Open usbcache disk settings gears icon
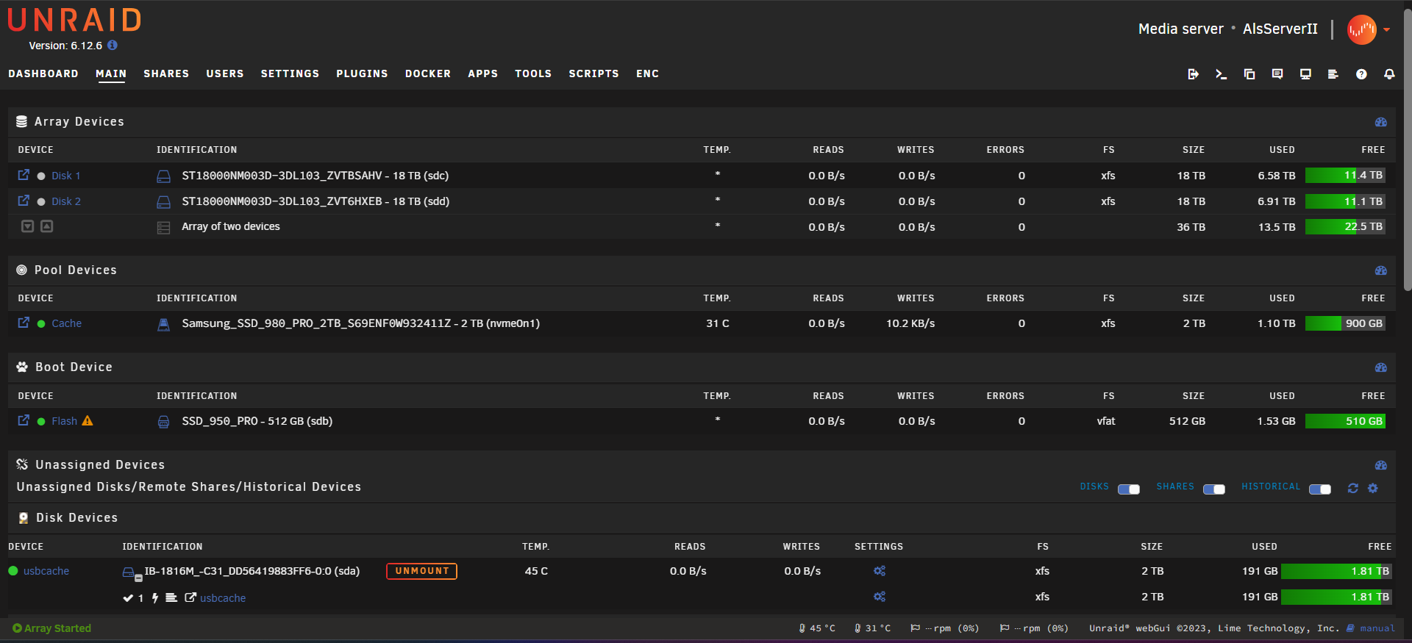Viewport: 1412px width, 643px height. tap(879, 571)
